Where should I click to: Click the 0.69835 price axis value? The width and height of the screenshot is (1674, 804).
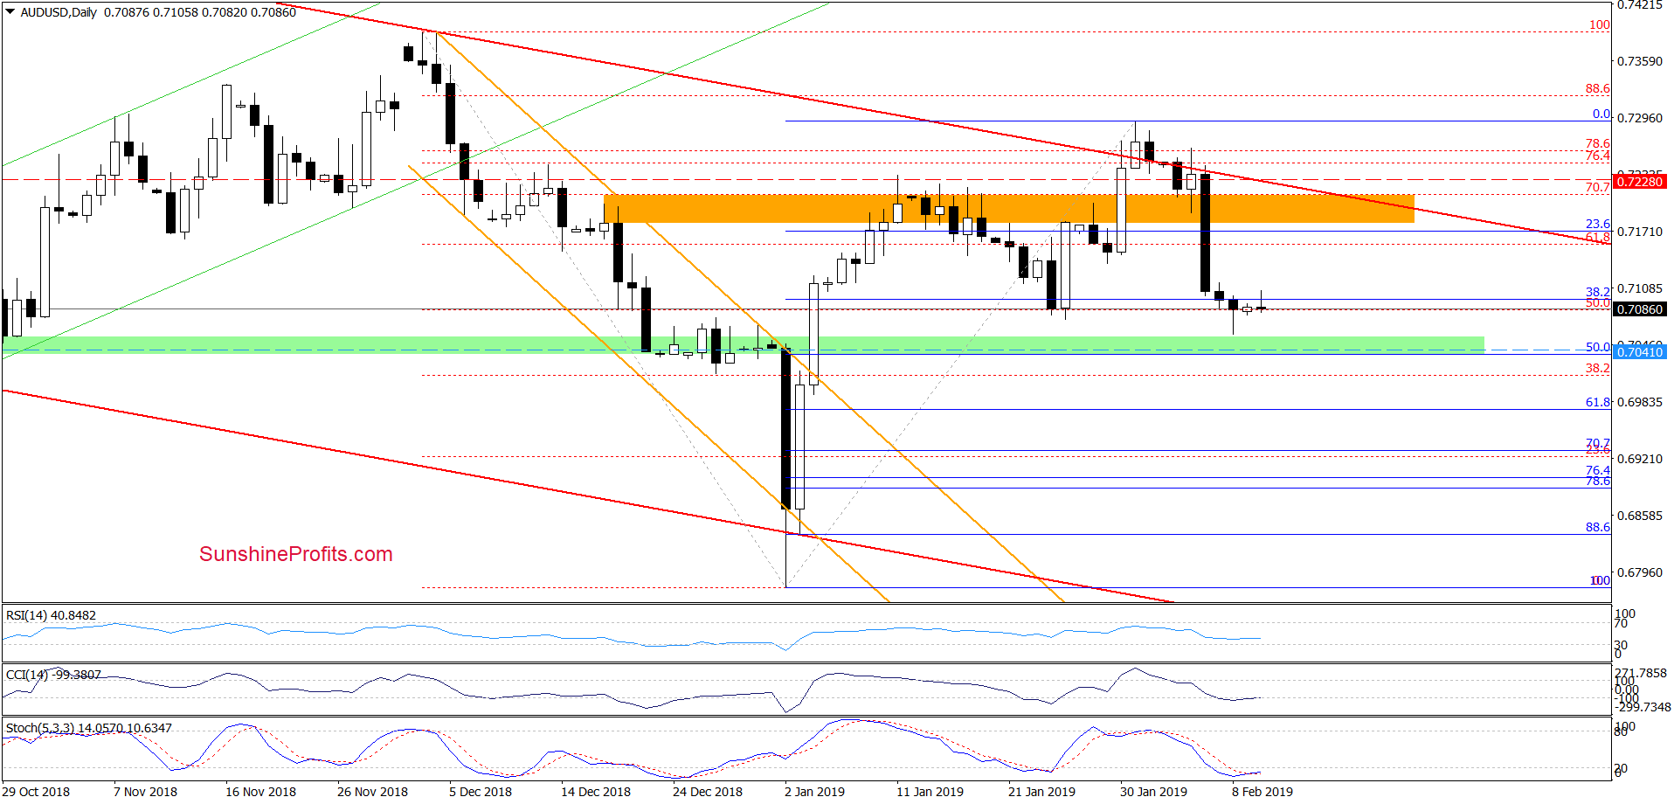[x=1640, y=402]
